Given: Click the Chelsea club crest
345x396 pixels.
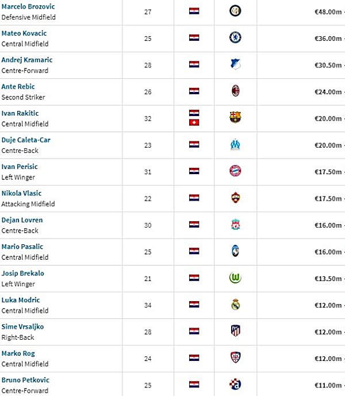Looking at the screenshot, I should click(x=235, y=37).
